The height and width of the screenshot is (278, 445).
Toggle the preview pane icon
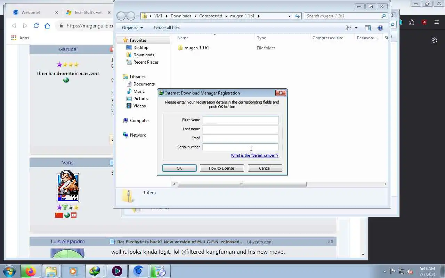tap(368, 28)
